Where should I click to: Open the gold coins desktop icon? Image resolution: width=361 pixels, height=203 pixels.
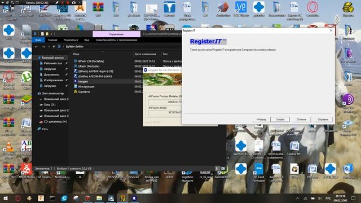click(x=348, y=9)
